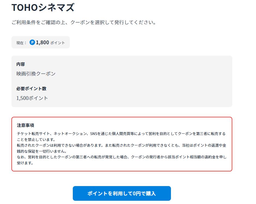Click the 1,500ポイント required value
Image resolution: width=256 pixels, height=204 pixels.
32,98
